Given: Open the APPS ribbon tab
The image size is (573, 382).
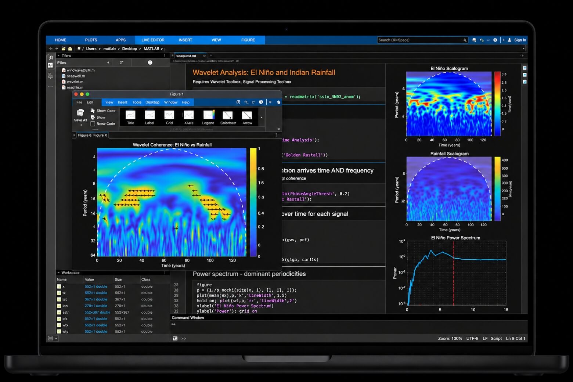Looking at the screenshot, I should click(x=120, y=40).
